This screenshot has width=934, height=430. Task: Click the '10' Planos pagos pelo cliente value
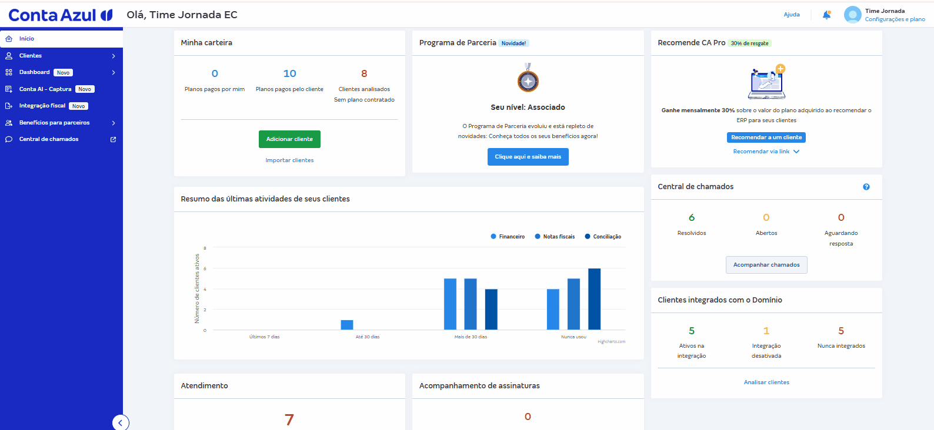[x=289, y=73]
